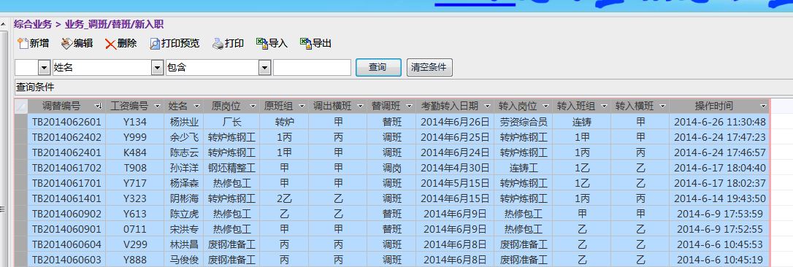
Task: Click name cell 林洪昌
Action: pos(184,244)
